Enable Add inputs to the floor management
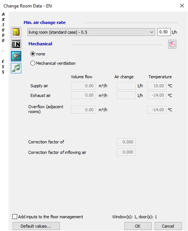This screenshot has height=231, width=188. click(x=15, y=217)
